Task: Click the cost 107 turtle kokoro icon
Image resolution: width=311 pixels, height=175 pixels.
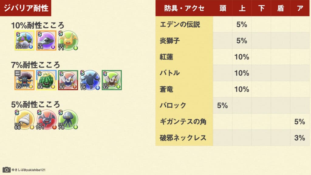Action: click(24, 40)
